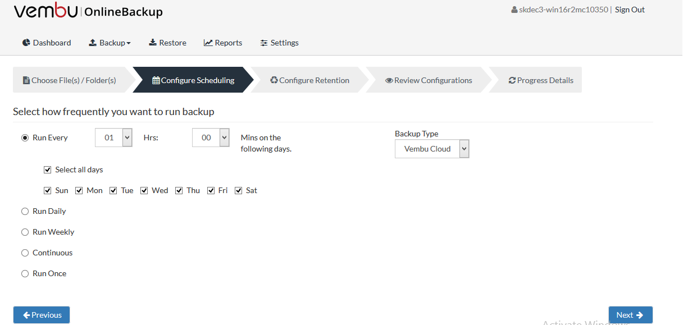Uncheck the Wed day checkbox

tap(144, 190)
